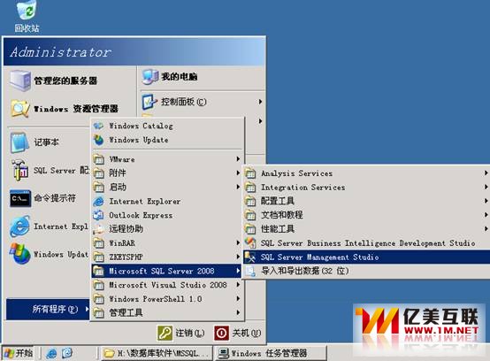Launch 命令提示符 command prompt icon
Viewport: 490px width, 361px height.
click(x=20, y=198)
